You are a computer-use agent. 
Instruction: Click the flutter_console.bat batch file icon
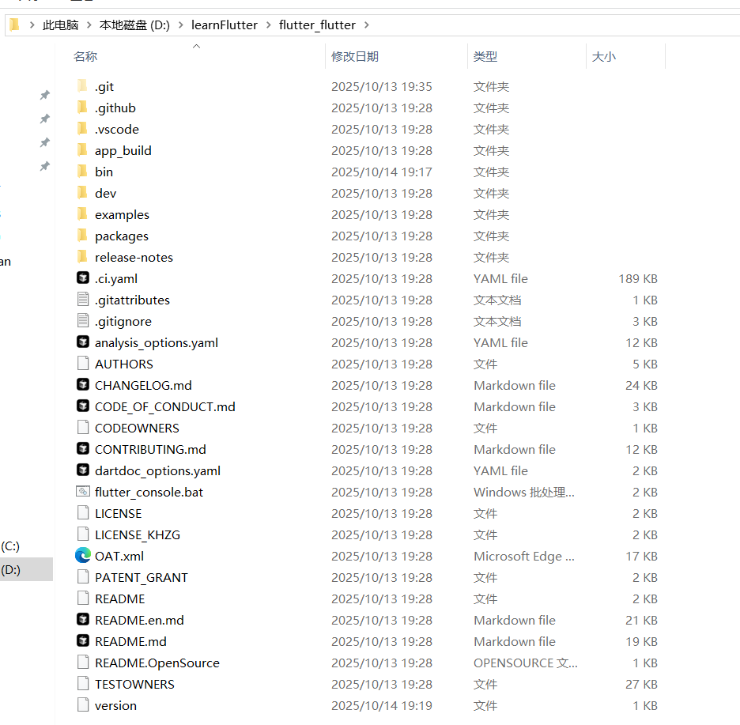click(x=82, y=491)
